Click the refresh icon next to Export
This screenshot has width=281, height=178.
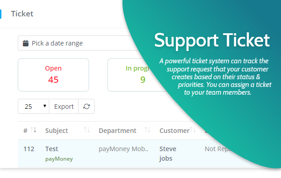pos(86,107)
